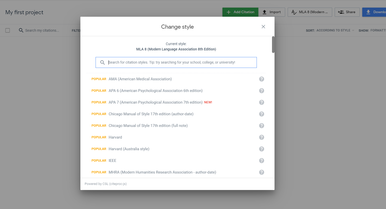Screen dimensions: 386x209
Task: Click help icon for APA 7 style
Action: coord(262,102)
